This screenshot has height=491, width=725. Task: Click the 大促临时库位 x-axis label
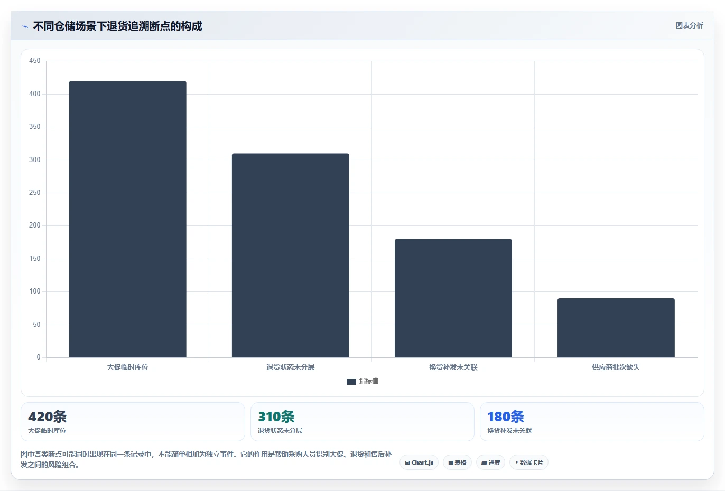(127, 367)
